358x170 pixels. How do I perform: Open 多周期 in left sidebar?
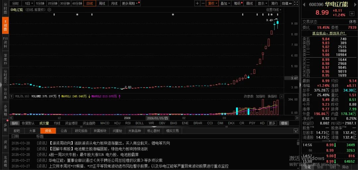5,110
